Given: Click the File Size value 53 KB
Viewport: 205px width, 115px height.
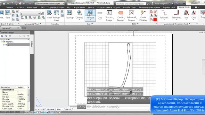Looking at the screenshot, I should point(20,97).
